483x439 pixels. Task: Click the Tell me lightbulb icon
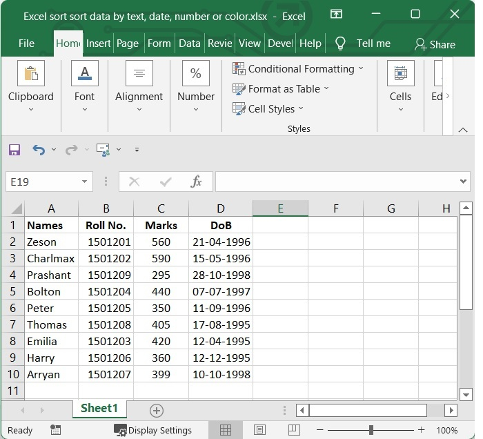point(340,43)
